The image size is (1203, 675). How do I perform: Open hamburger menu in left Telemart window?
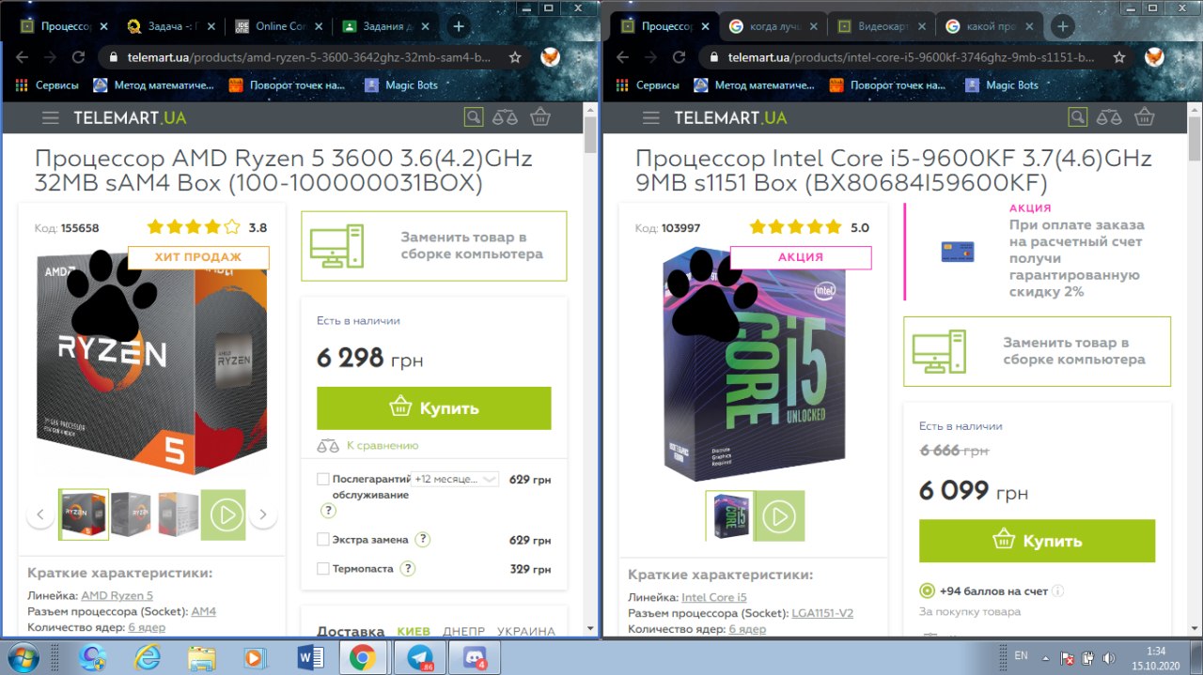pyautogui.click(x=50, y=117)
